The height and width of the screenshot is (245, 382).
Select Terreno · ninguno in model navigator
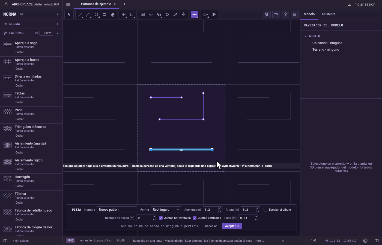click(x=326, y=50)
